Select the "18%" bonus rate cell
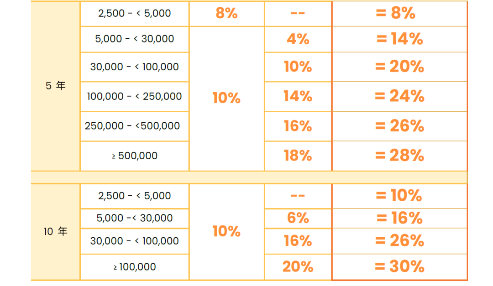Viewport: 493px width, 286px height. [x=298, y=156]
